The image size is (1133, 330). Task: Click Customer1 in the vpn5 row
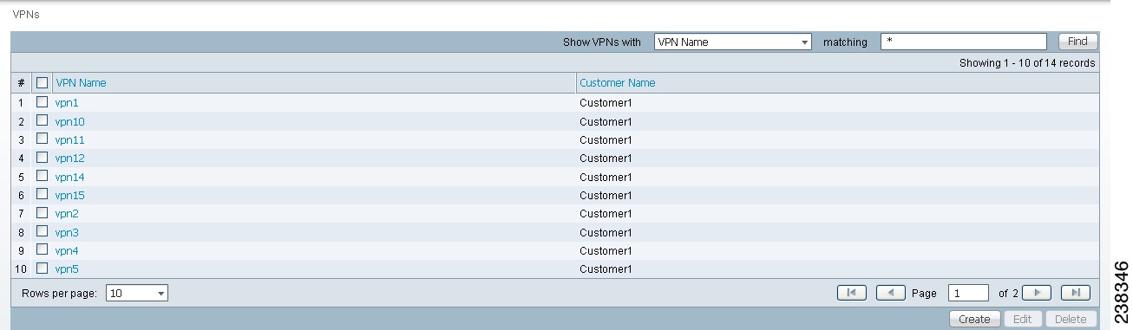coord(606,269)
